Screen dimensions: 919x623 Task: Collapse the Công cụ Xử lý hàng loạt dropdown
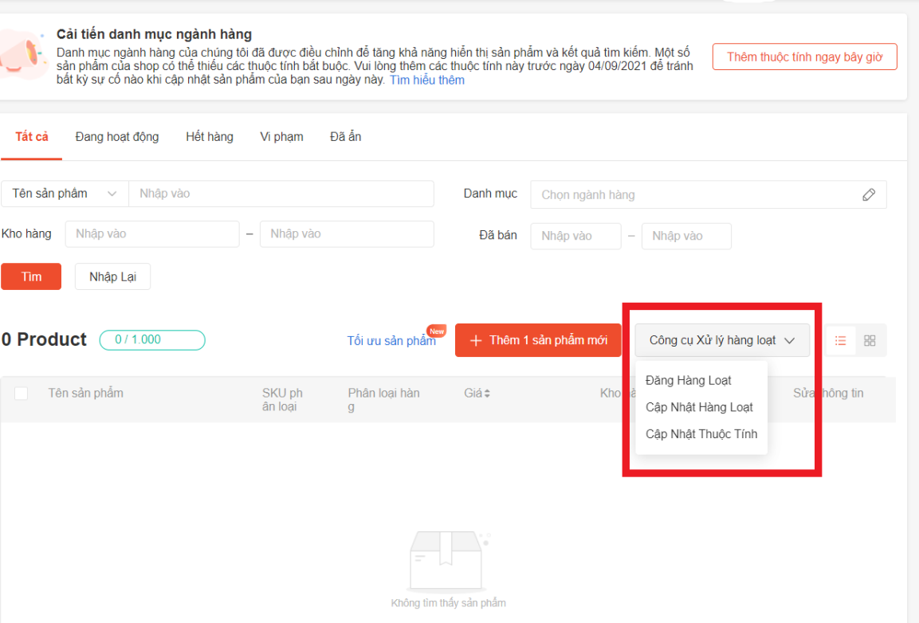coord(722,340)
